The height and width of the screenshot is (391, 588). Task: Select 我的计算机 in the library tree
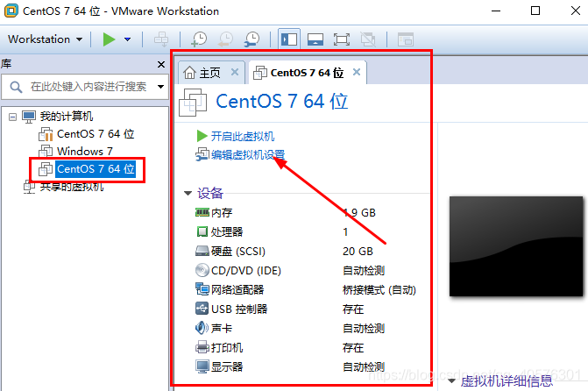point(67,117)
